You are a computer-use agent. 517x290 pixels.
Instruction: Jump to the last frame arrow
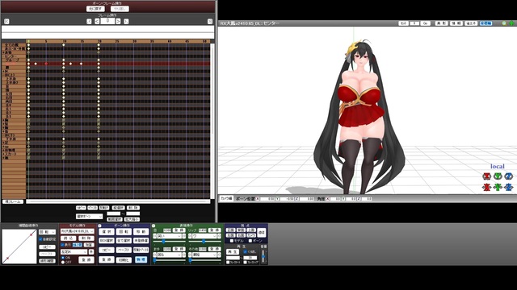point(210,22)
